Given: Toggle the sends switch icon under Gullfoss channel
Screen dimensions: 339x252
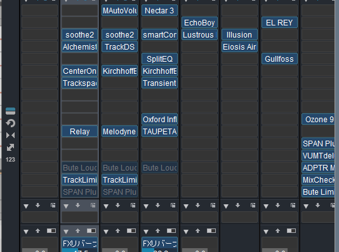Looking at the screenshot, I should coord(291,231).
